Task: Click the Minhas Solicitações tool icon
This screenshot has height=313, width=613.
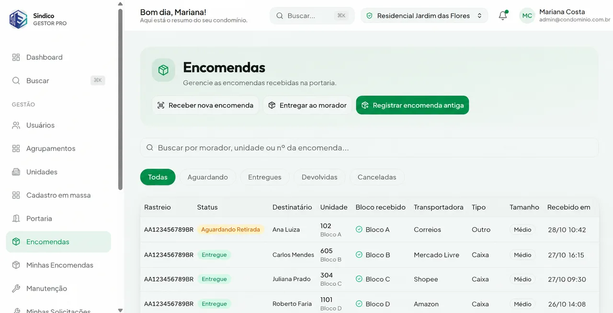Action: click(16, 311)
